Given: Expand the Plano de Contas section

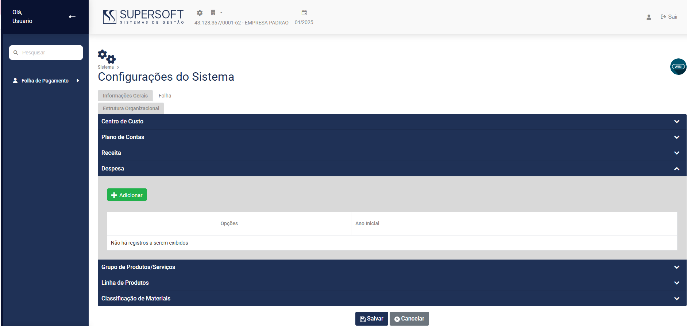Looking at the screenshot, I should click(x=392, y=137).
